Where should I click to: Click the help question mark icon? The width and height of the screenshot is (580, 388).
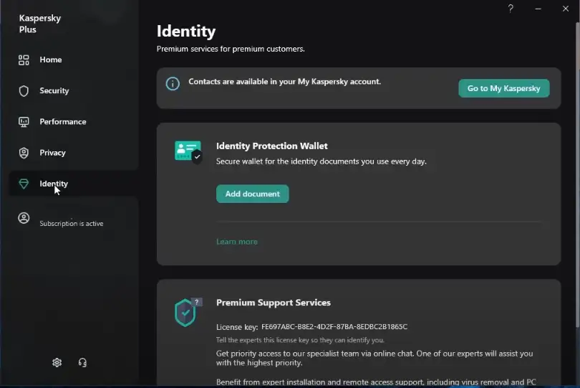[511, 9]
